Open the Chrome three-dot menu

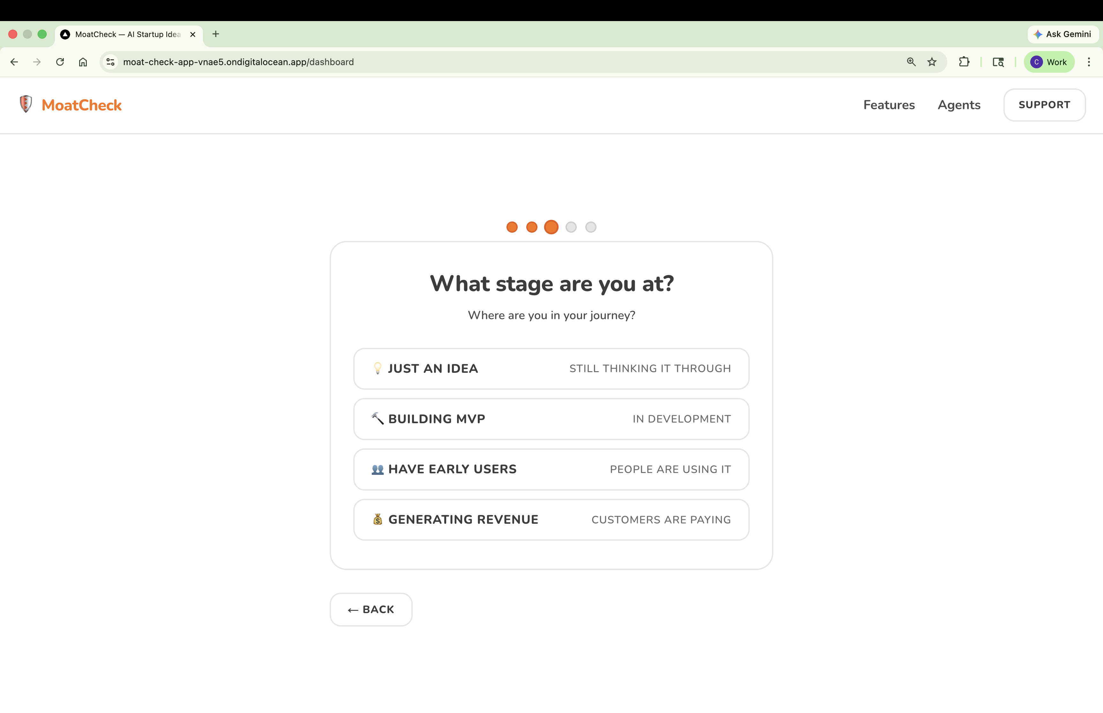point(1089,62)
